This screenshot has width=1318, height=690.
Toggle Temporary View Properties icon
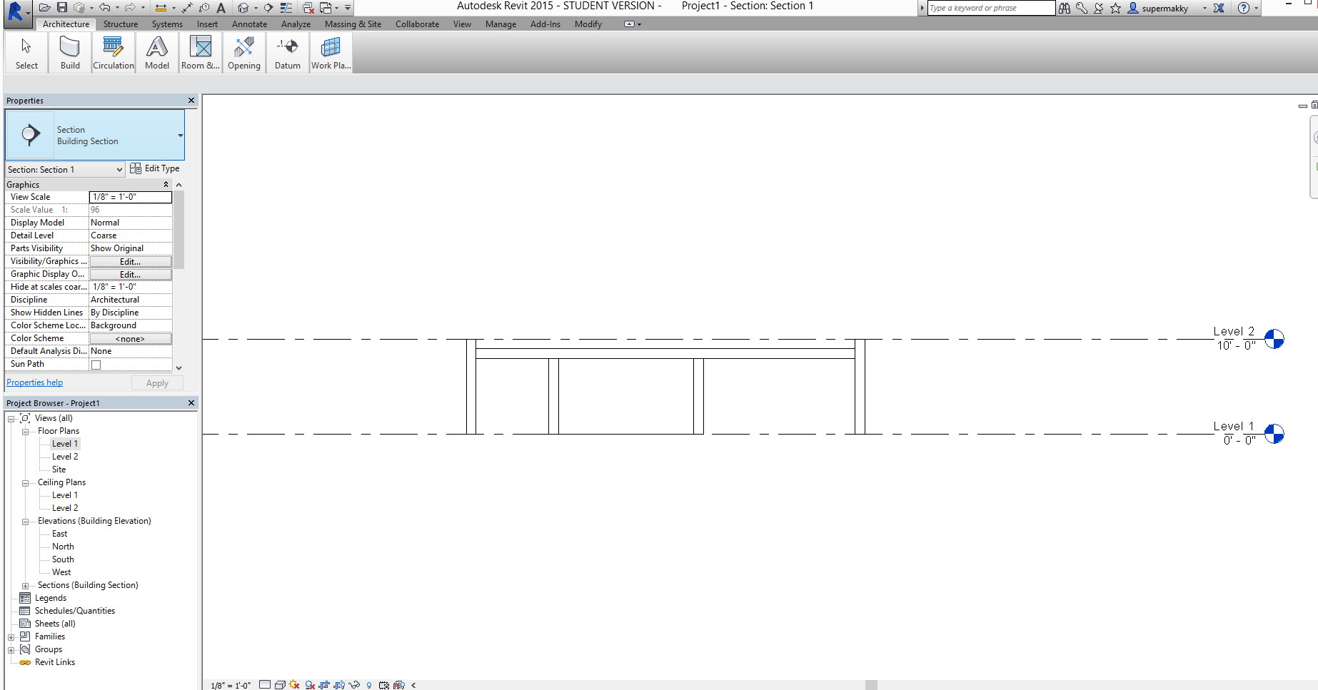tap(384, 685)
